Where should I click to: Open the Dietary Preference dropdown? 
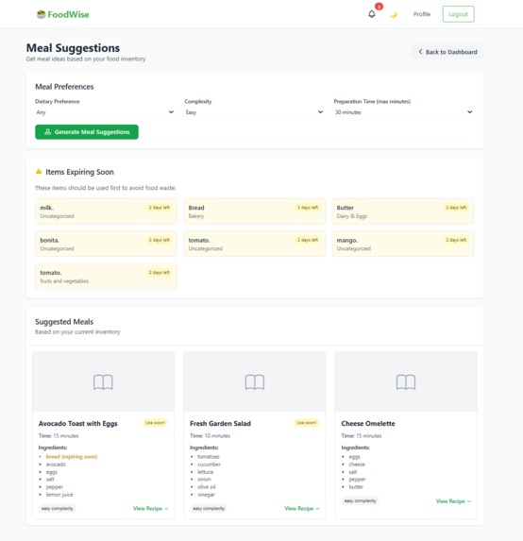105,111
